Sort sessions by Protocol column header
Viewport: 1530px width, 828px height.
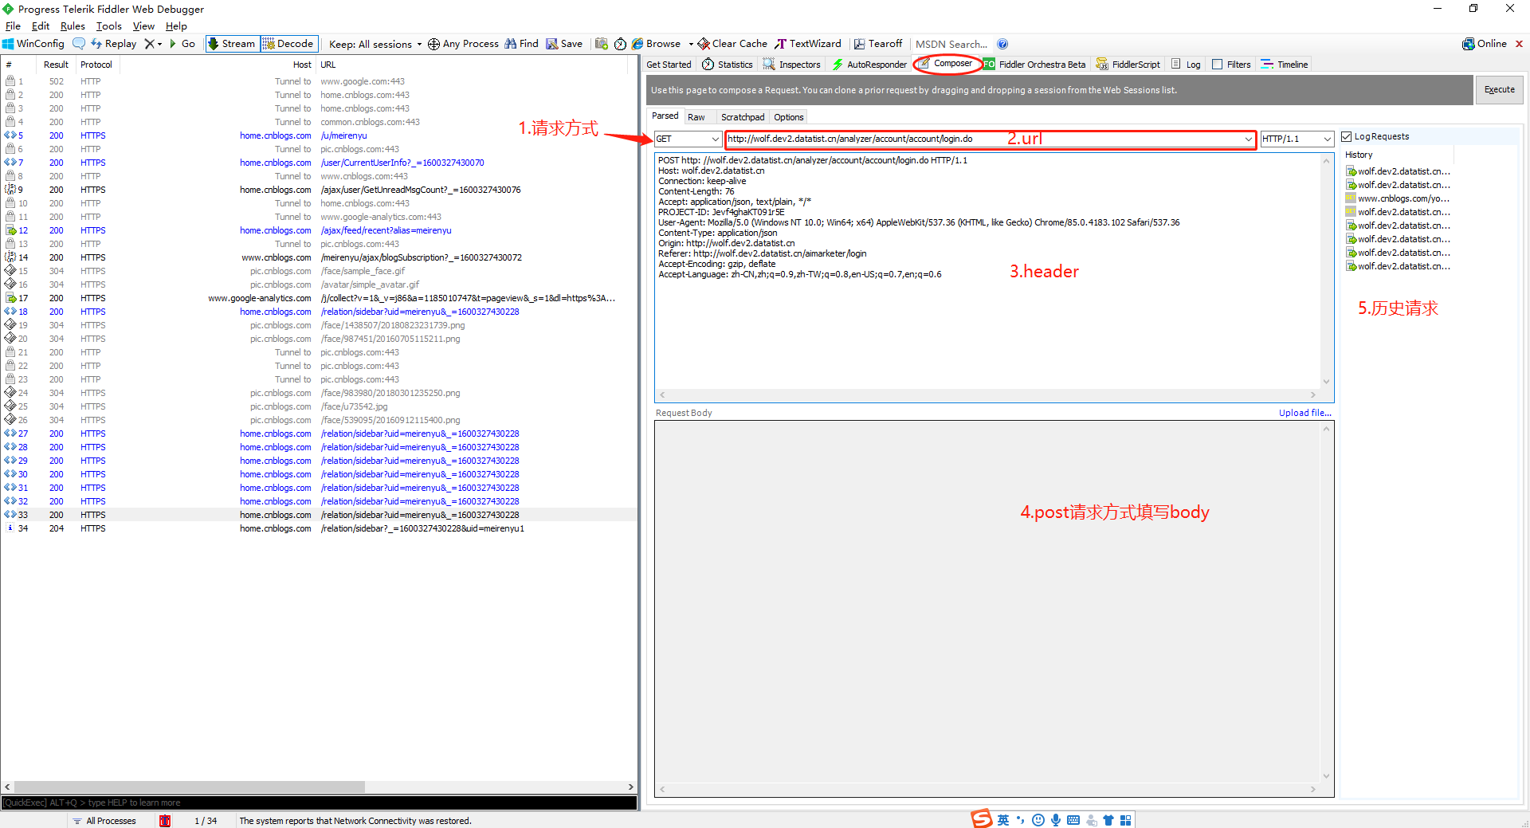pos(96,65)
